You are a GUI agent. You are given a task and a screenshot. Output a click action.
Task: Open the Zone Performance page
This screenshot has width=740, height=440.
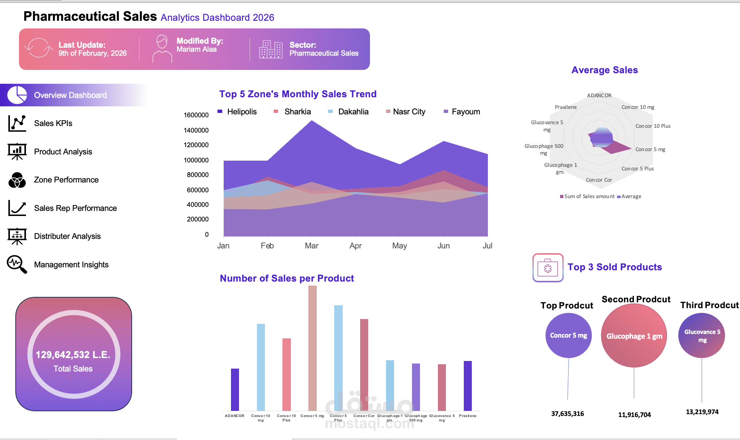coord(66,180)
